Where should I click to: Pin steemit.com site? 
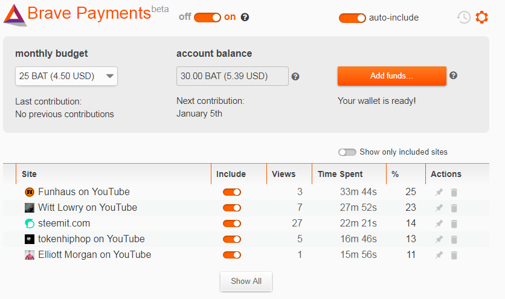439,223
